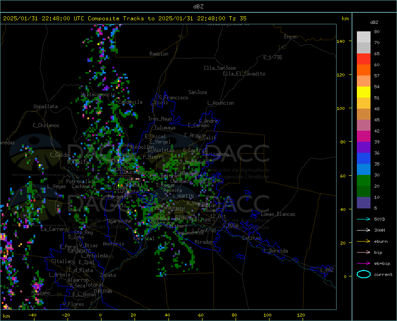Click the Tulumaya map label

point(165,128)
